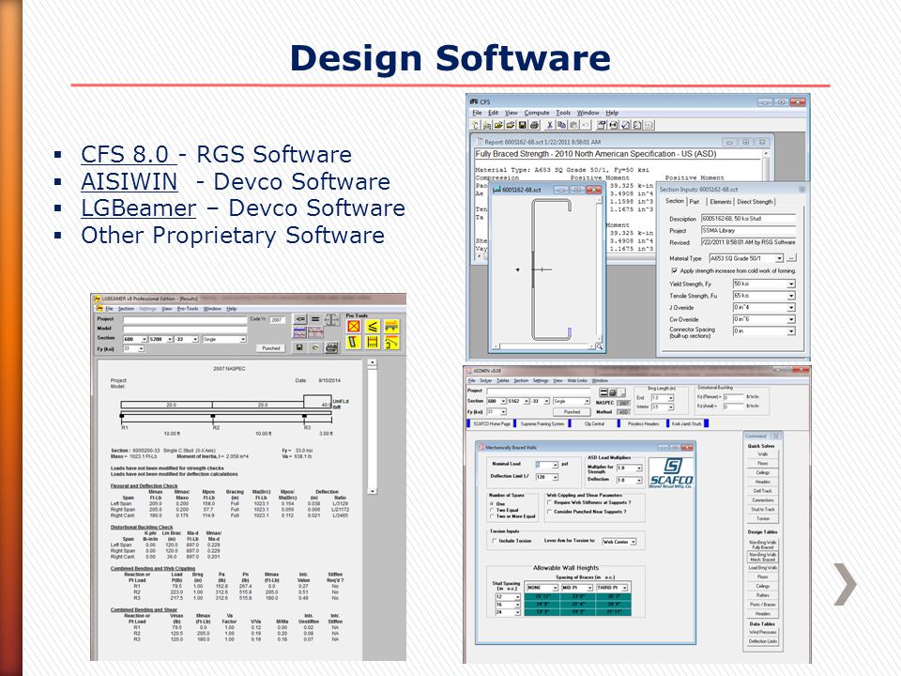Open the Compute menu in CFS
901x676 pixels.
coord(537,113)
